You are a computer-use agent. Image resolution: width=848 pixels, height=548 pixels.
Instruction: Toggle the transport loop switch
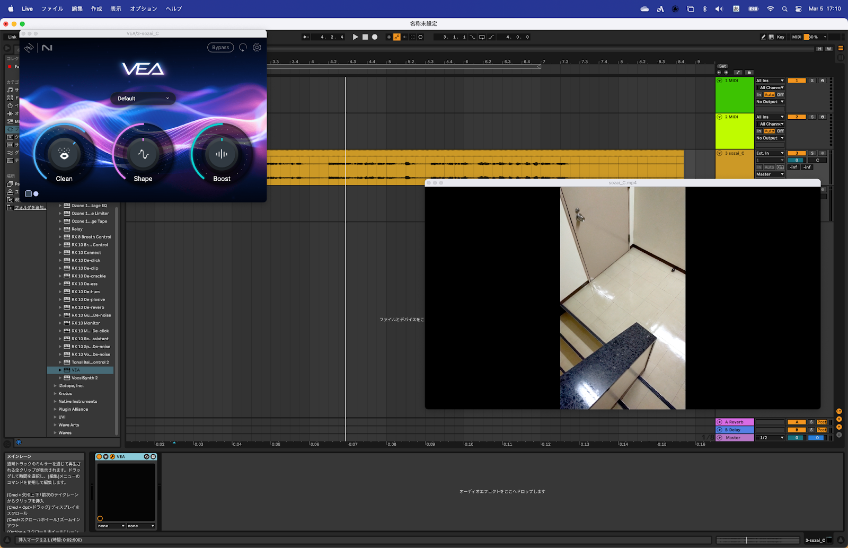point(481,37)
